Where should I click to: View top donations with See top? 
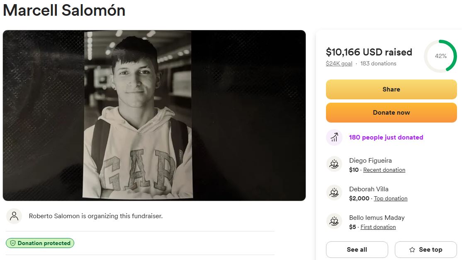pos(426,250)
